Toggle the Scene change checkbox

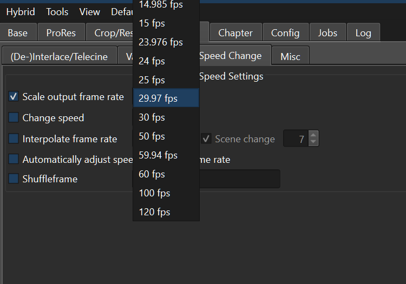(x=206, y=139)
